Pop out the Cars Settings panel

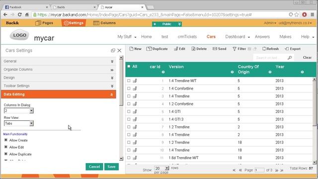(x=113, y=51)
